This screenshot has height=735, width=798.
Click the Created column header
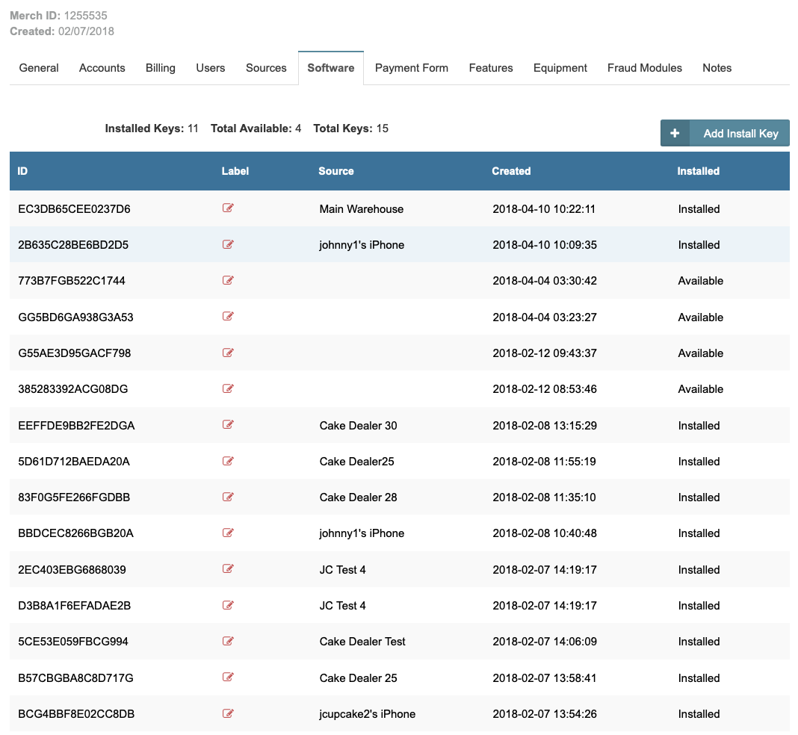tap(511, 171)
